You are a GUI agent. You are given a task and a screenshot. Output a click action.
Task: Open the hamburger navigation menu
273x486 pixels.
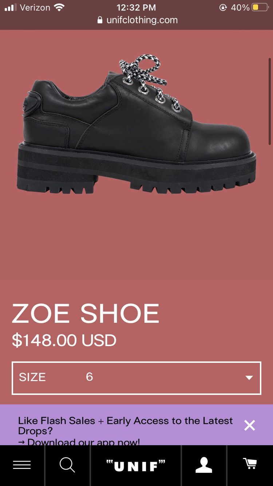22,465
